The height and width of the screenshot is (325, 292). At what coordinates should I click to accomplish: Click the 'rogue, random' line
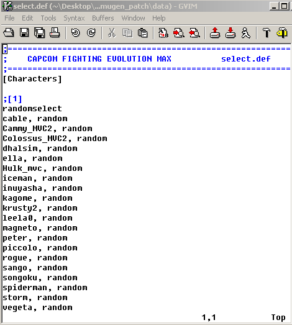(x=35, y=258)
